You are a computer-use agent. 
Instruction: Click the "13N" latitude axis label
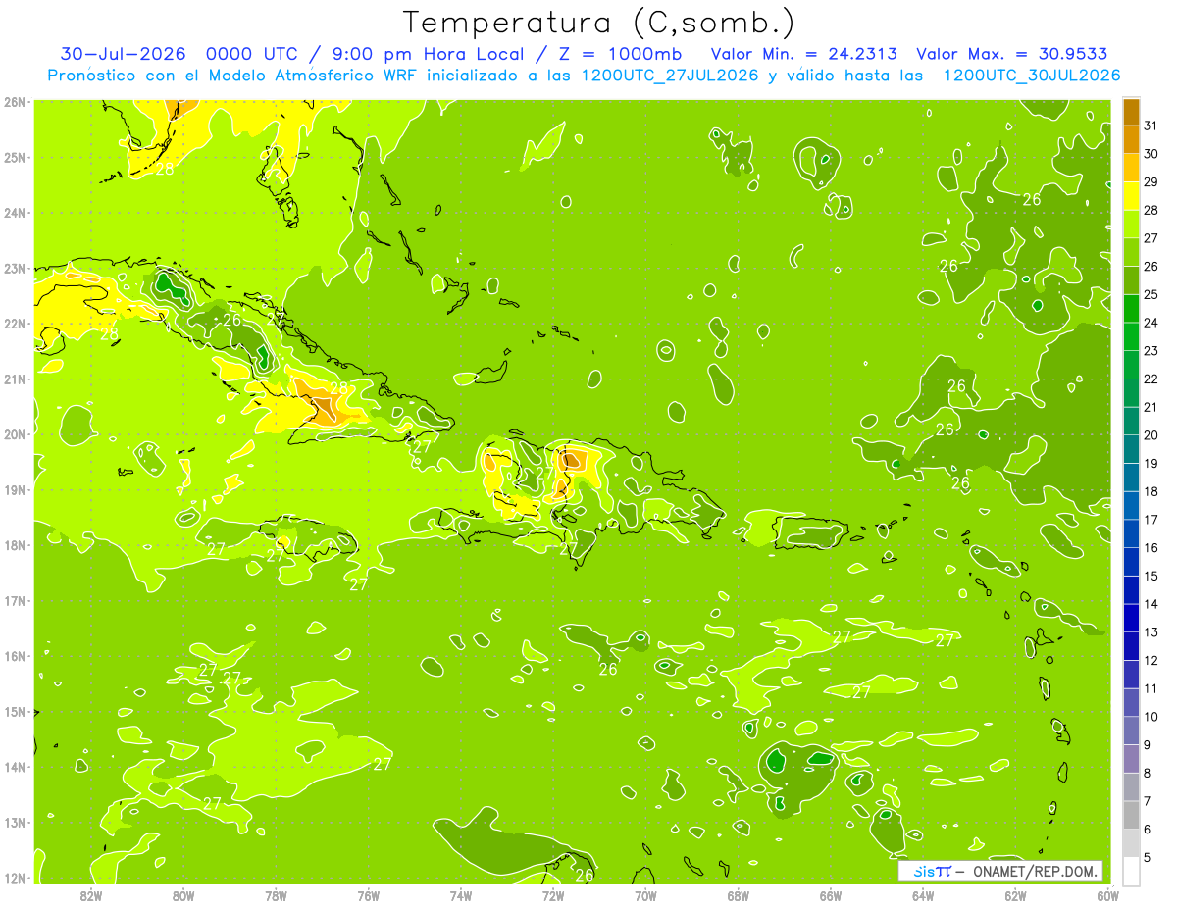(x=15, y=822)
